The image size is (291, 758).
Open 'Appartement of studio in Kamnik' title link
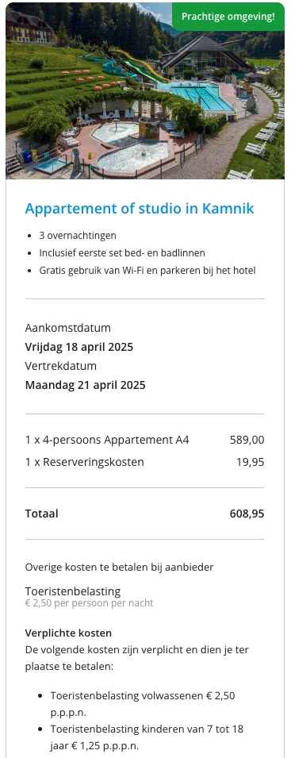140,209
